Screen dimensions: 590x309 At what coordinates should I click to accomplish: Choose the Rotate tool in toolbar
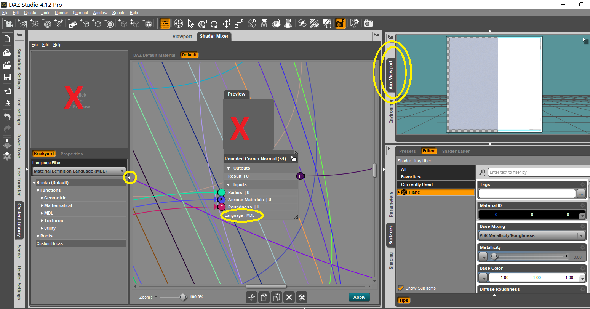click(x=215, y=24)
